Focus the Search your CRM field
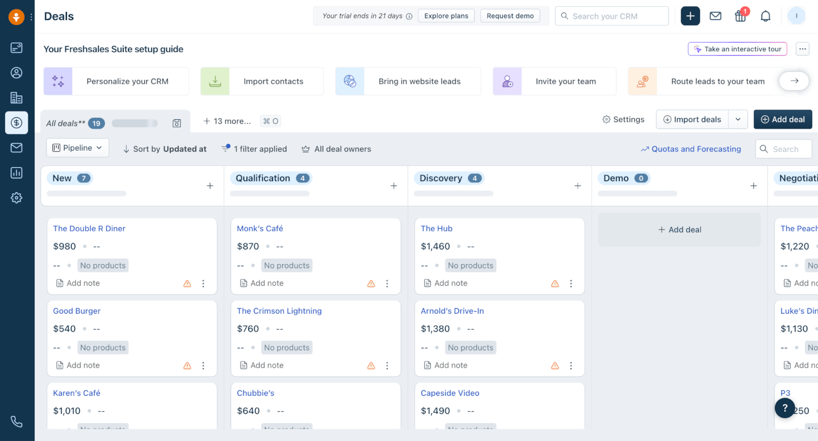Viewport: 818px width, 441px height. 612,16
